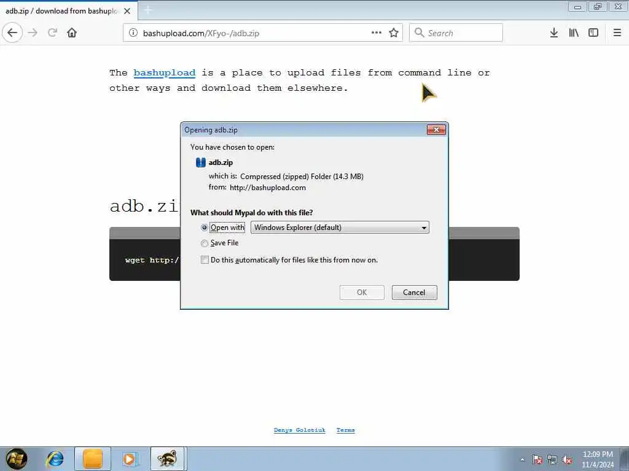
Task: Click the 'http://bashupload.com' source text
Action: pyautogui.click(x=268, y=188)
